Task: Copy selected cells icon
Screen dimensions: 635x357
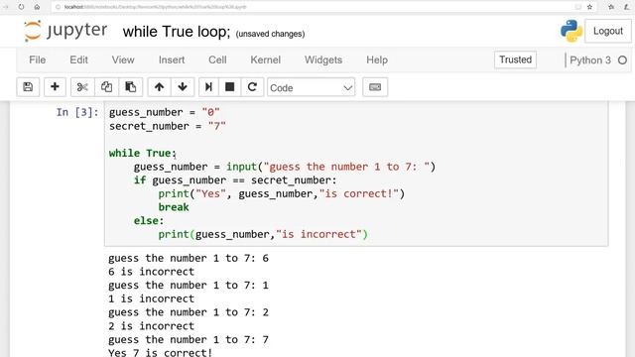Action: (x=106, y=87)
